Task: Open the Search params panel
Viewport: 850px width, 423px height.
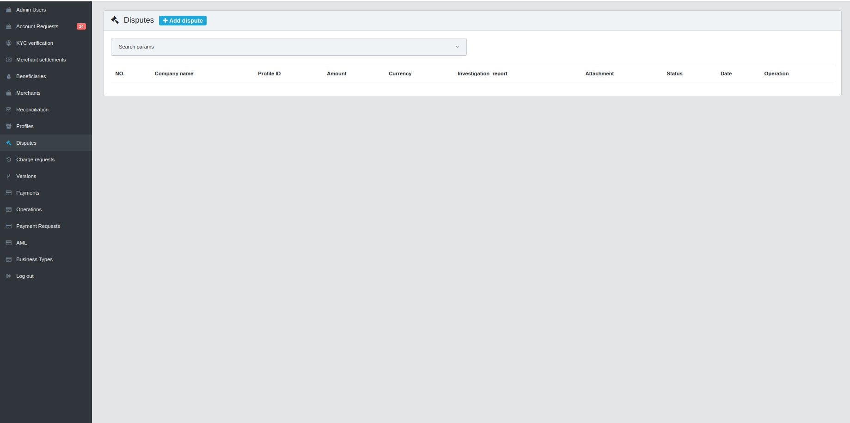Action: (289, 47)
